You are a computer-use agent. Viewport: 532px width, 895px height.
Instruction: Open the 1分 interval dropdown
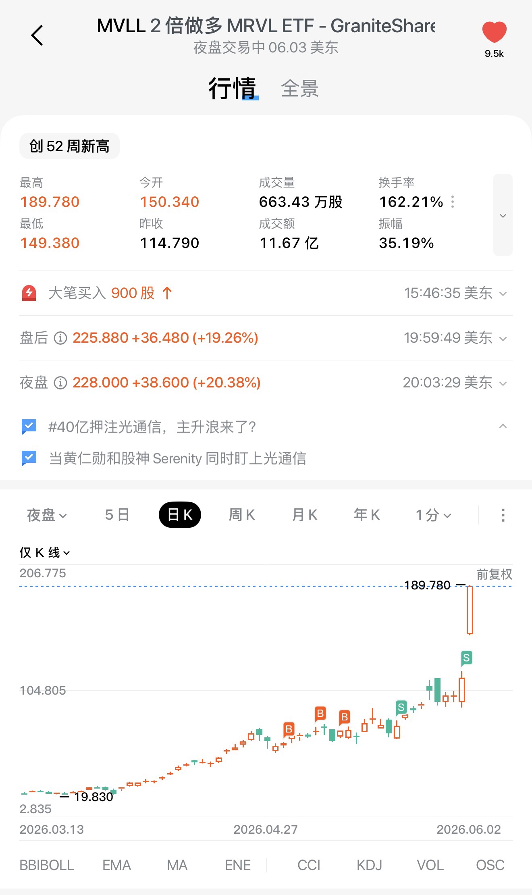coord(434,515)
